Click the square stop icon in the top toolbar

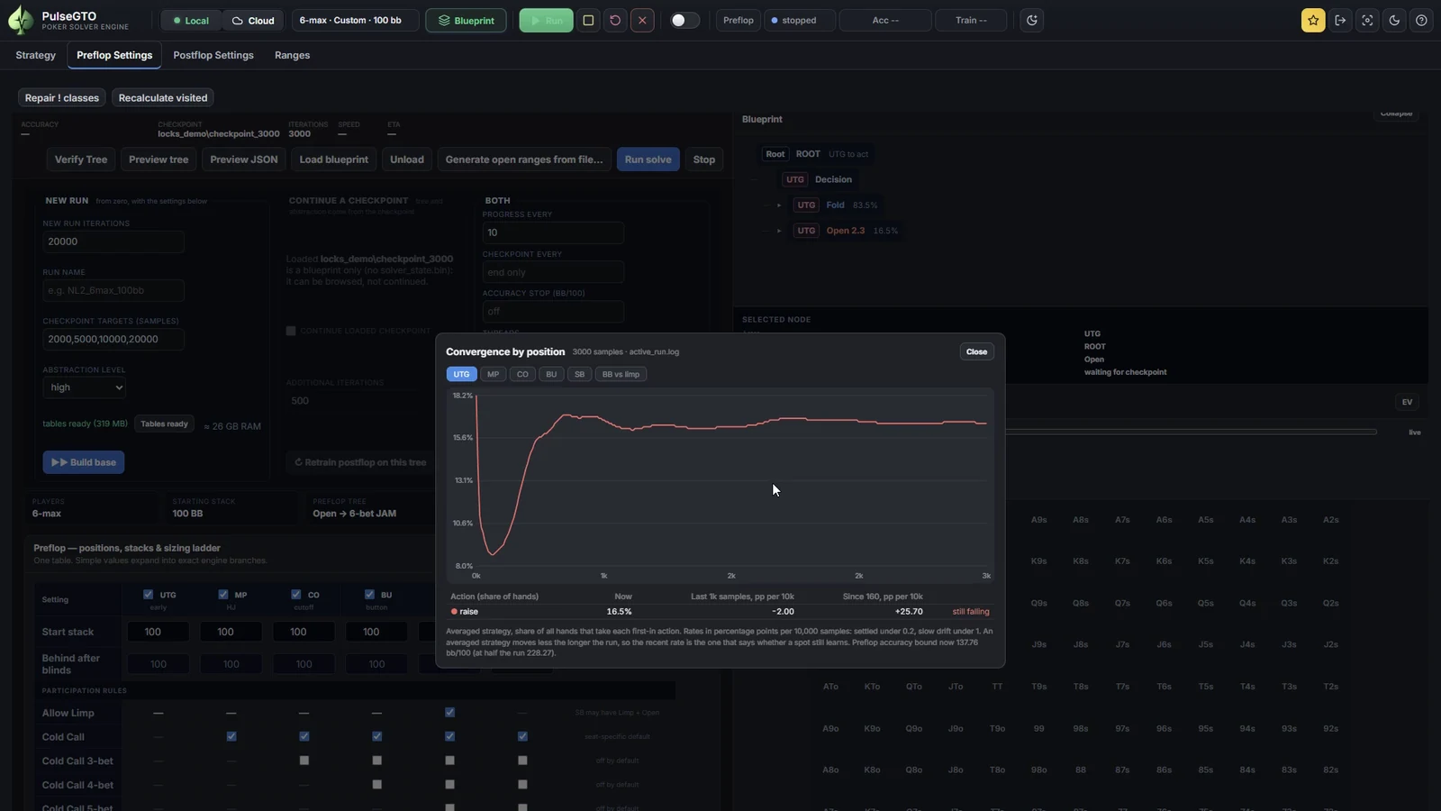click(x=588, y=20)
